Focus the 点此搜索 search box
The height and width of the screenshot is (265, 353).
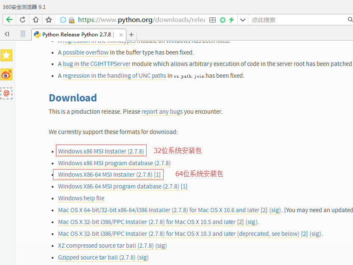pyautogui.click(x=298, y=20)
